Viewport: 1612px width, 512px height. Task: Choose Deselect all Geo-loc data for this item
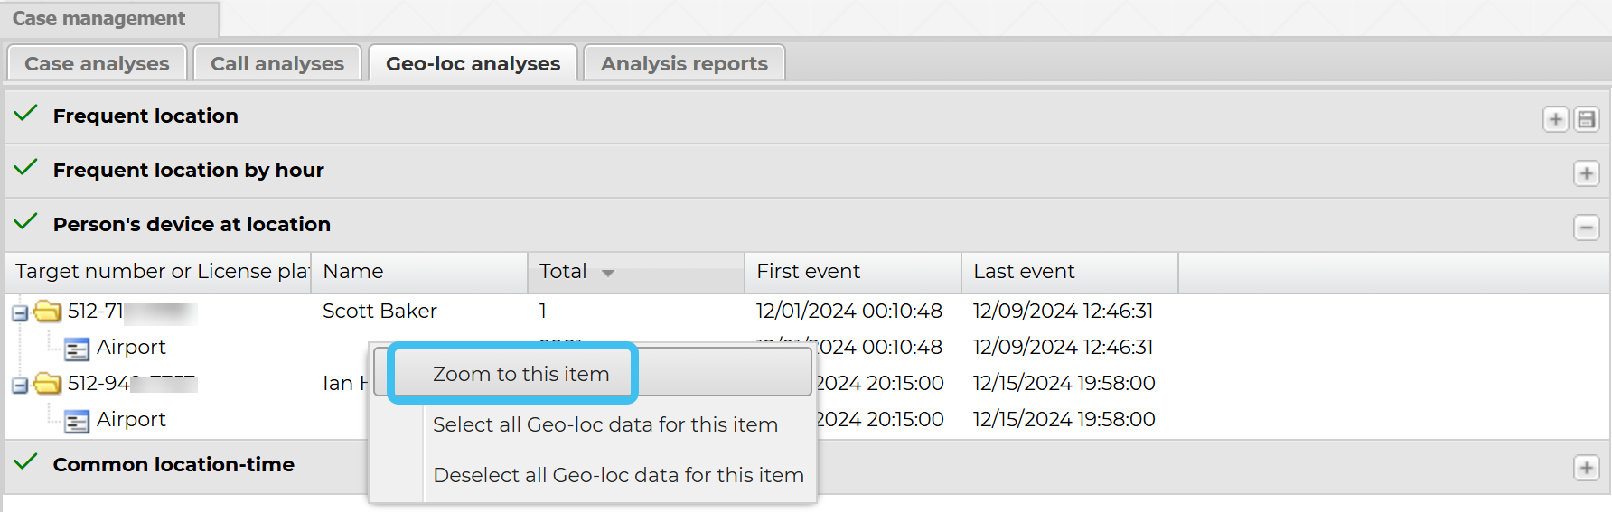[x=618, y=475]
